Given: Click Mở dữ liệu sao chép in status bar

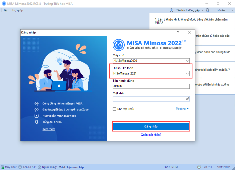Looking at the screenshot, I should click(x=71, y=167).
